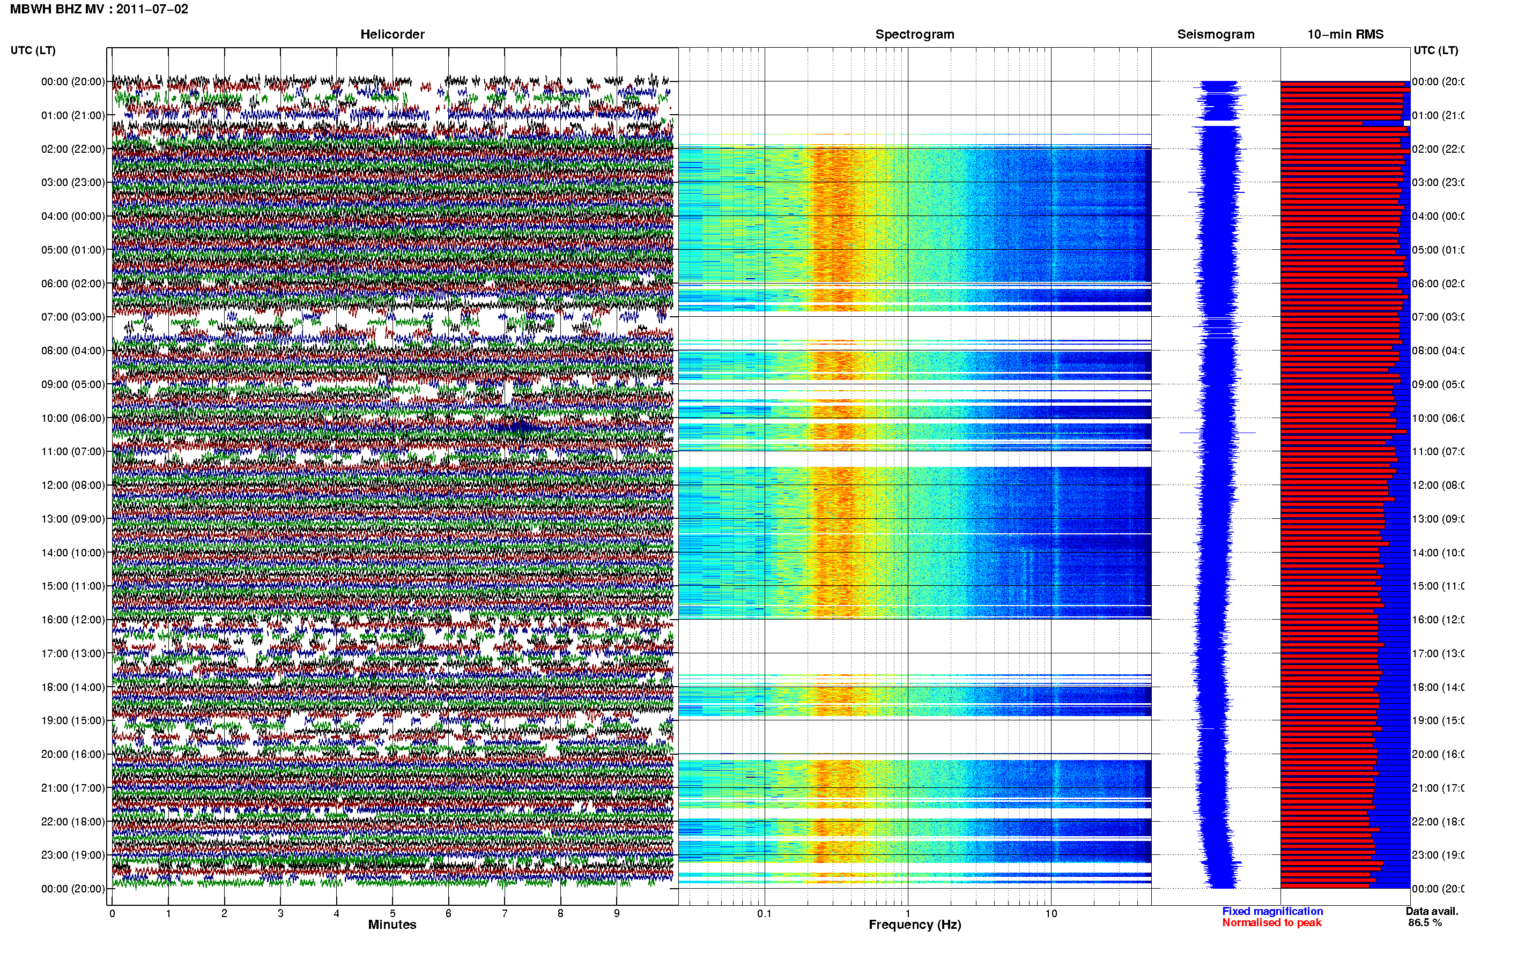Select the Spectrogram panel heading
1525x953 pixels.
pyautogui.click(x=915, y=35)
